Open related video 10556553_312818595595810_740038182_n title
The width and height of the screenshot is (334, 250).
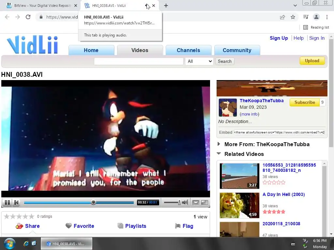(289, 168)
